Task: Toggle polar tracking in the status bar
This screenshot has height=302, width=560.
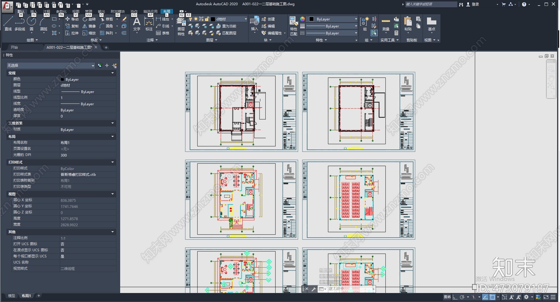Action: (x=462, y=297)
